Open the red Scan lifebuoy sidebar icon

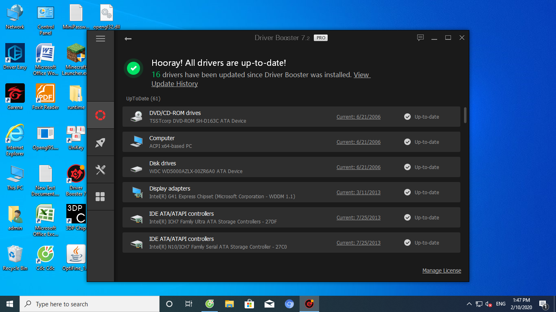100,115
